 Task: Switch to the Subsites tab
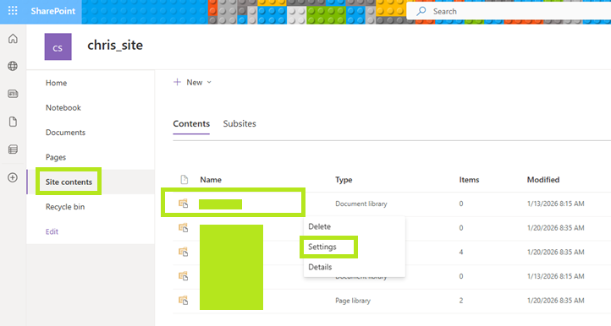[239, 123]
